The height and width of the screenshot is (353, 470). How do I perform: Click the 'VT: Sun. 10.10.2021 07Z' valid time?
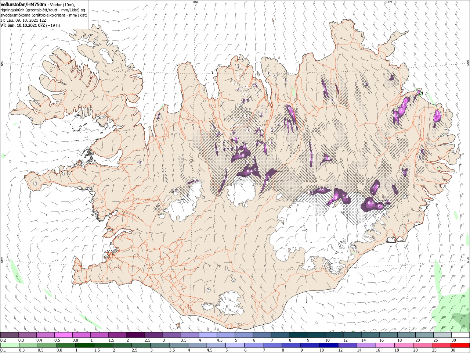[23, 25]
